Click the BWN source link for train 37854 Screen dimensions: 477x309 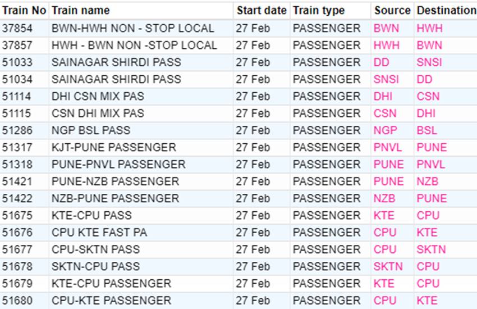(x=386, y=28)
